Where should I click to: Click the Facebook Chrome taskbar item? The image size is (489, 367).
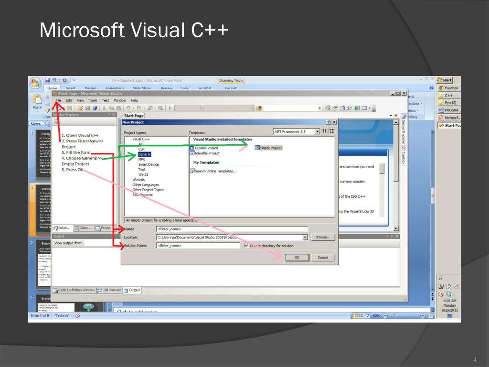coord(449,88)
